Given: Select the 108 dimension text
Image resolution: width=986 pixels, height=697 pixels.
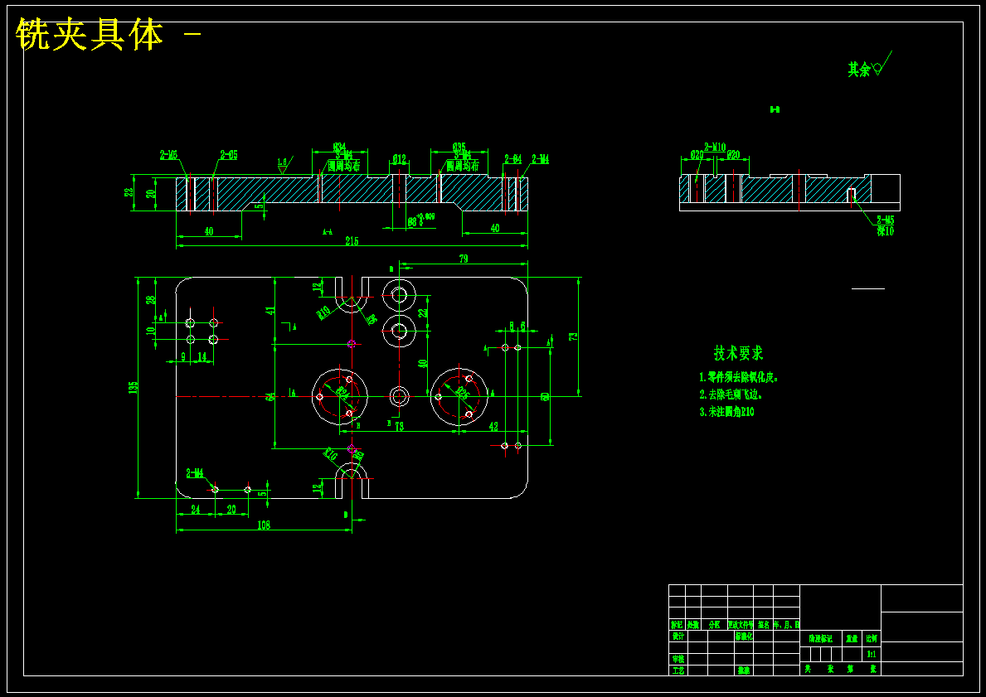Looking at the screenshot, I should tap(264, 525).
